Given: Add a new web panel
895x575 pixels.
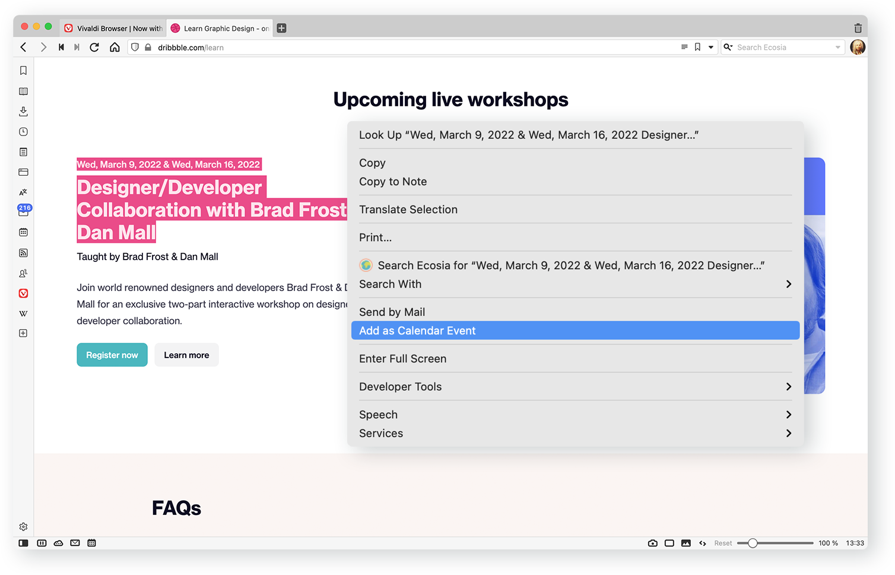Looking at the screenshot, I should tap(23, 333).
